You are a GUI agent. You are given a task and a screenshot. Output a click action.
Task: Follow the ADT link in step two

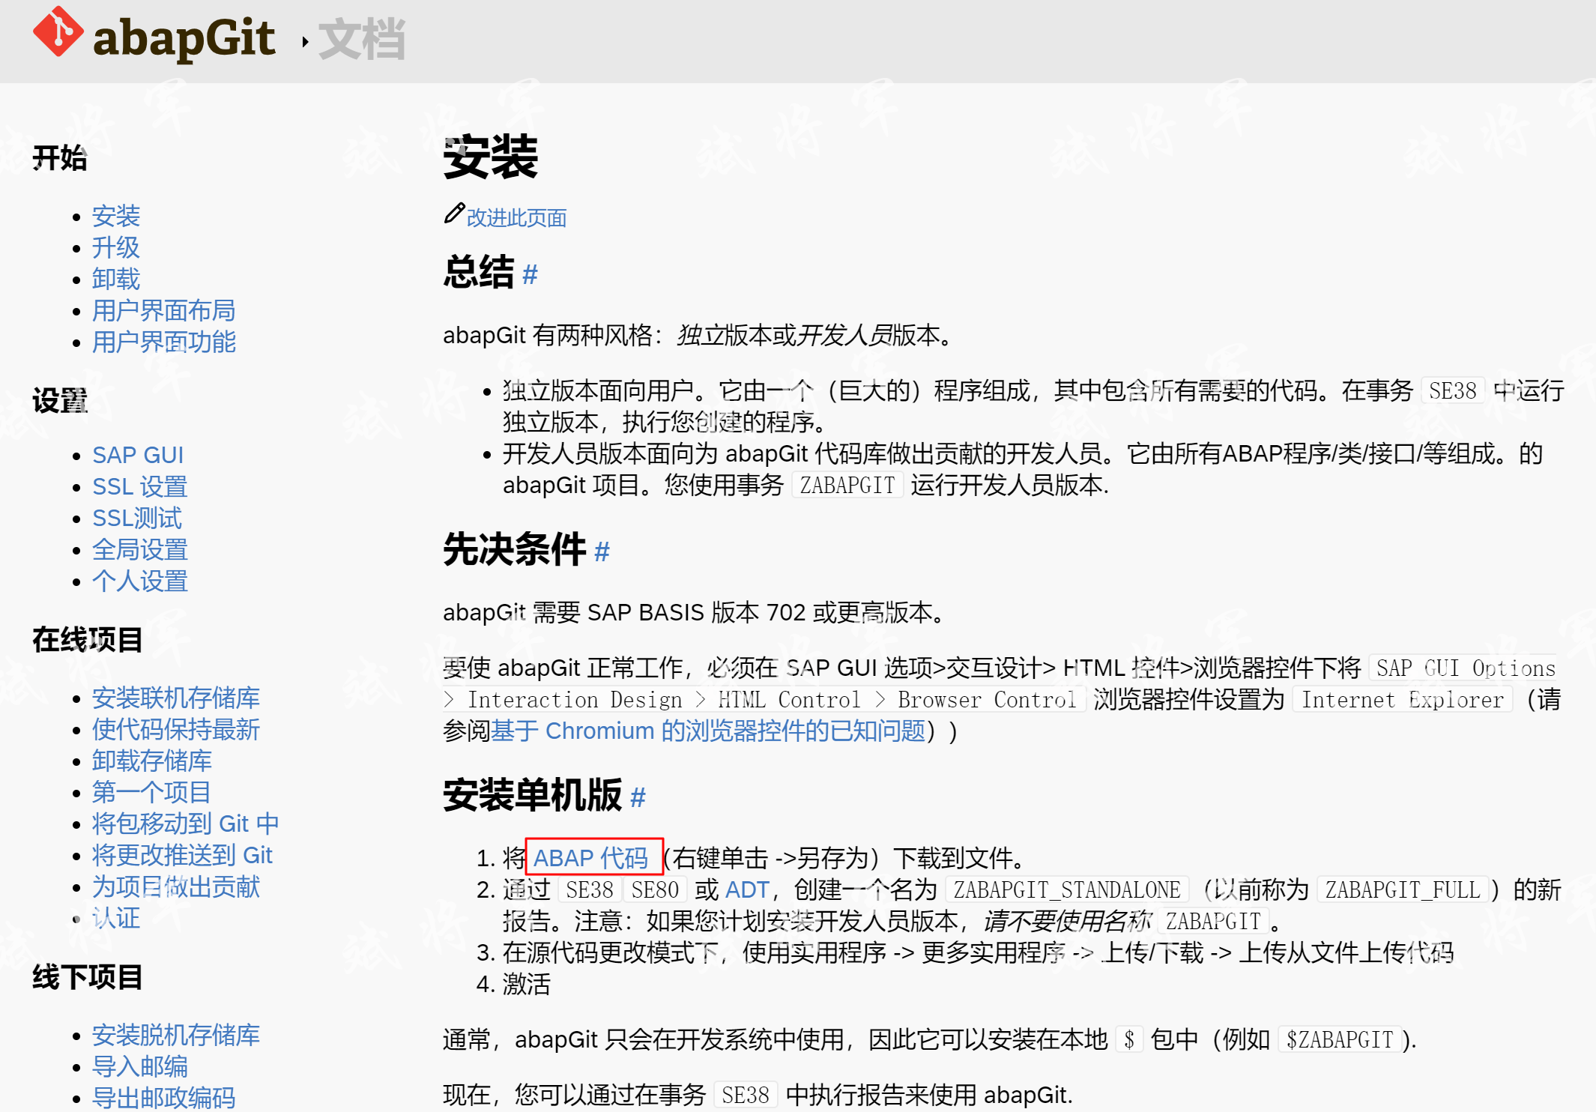click(x=747, y=889)
